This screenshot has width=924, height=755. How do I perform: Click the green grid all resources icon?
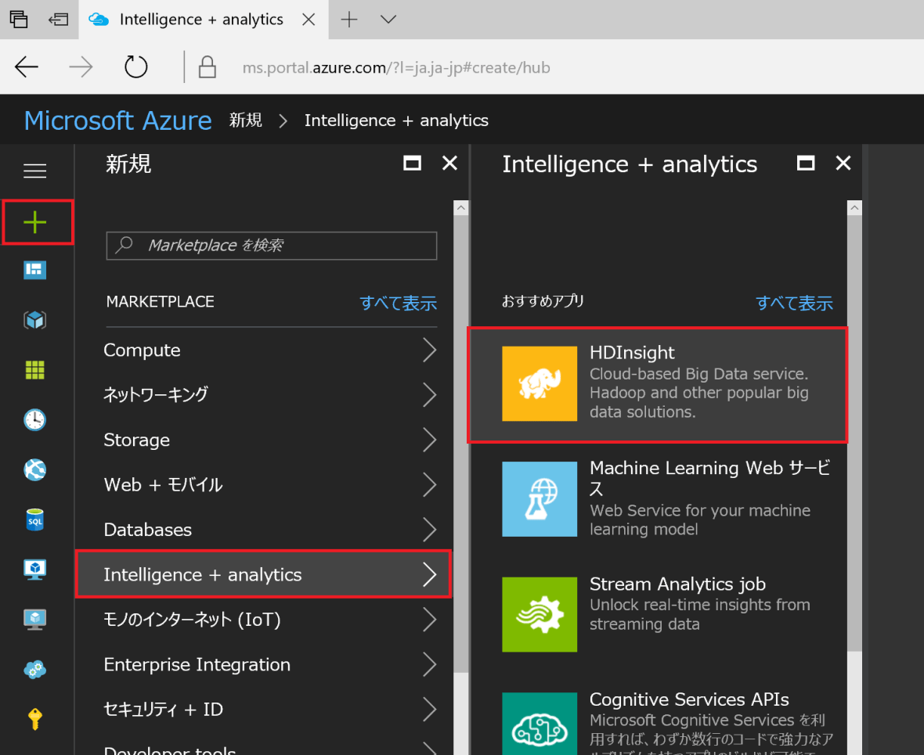(x=35, y=370)
